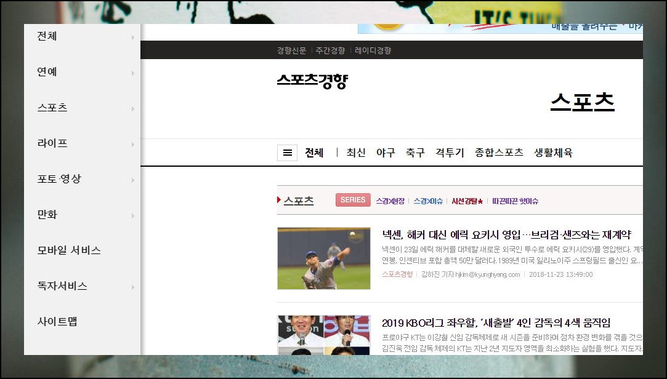Image resolution: width=667 pixels, height=379 pixels.
Task: Go to 레이디경향 in top bar
Action: [373, 50]
